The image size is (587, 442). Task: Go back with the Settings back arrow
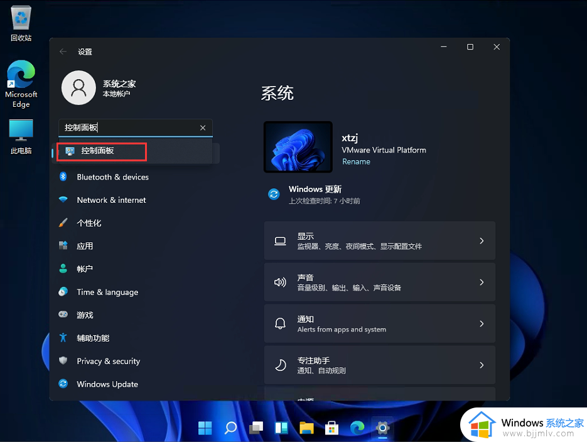(63, 51)
